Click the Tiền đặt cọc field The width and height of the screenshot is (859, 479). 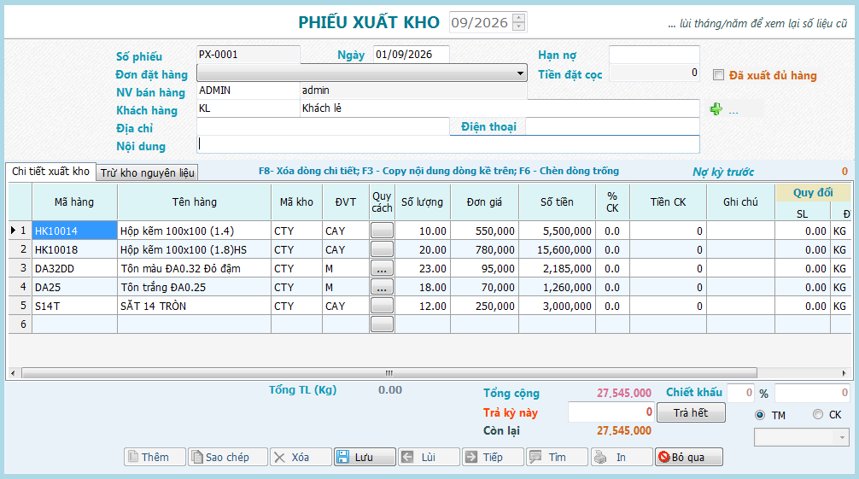point(654,73)
